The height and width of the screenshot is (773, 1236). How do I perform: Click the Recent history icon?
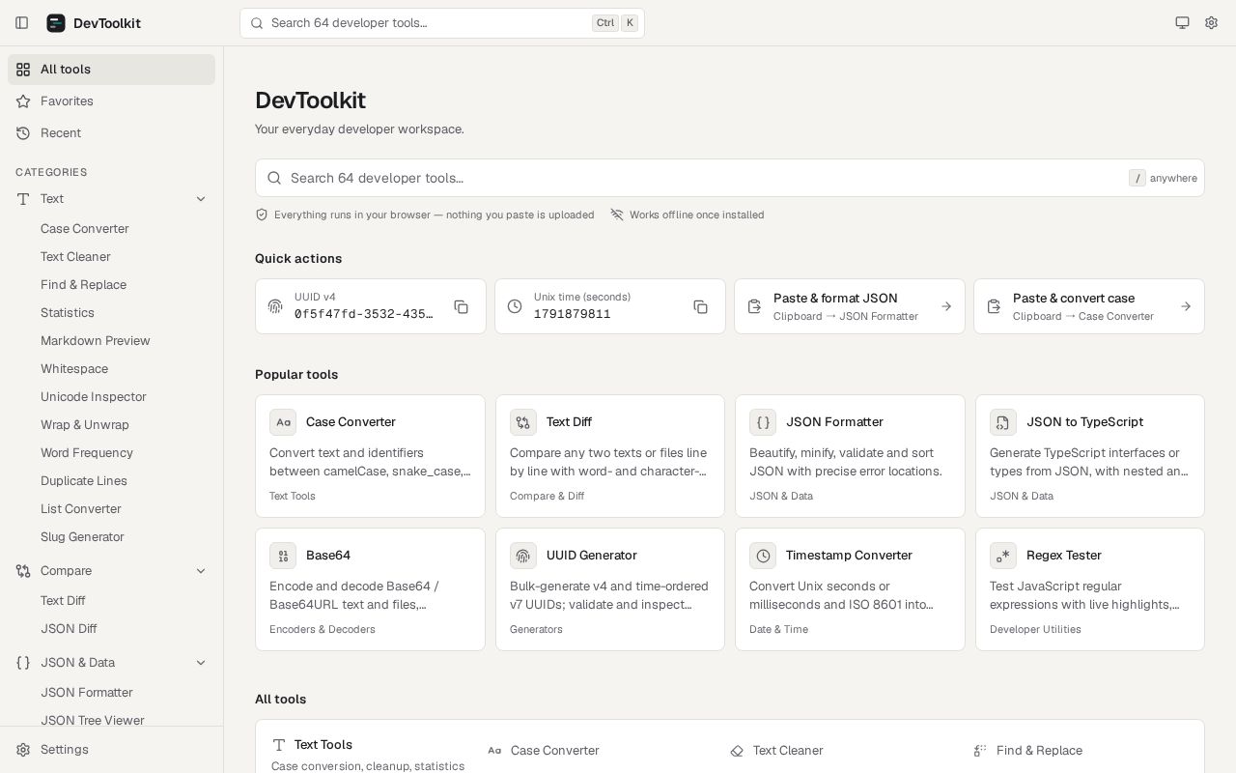[23, 133]
